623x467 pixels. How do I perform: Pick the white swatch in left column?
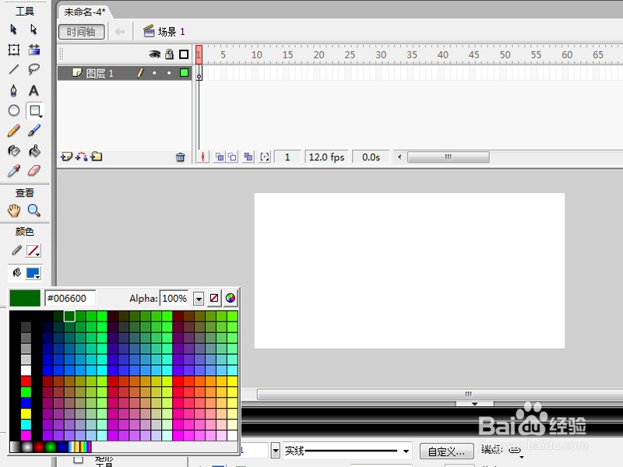26,370
